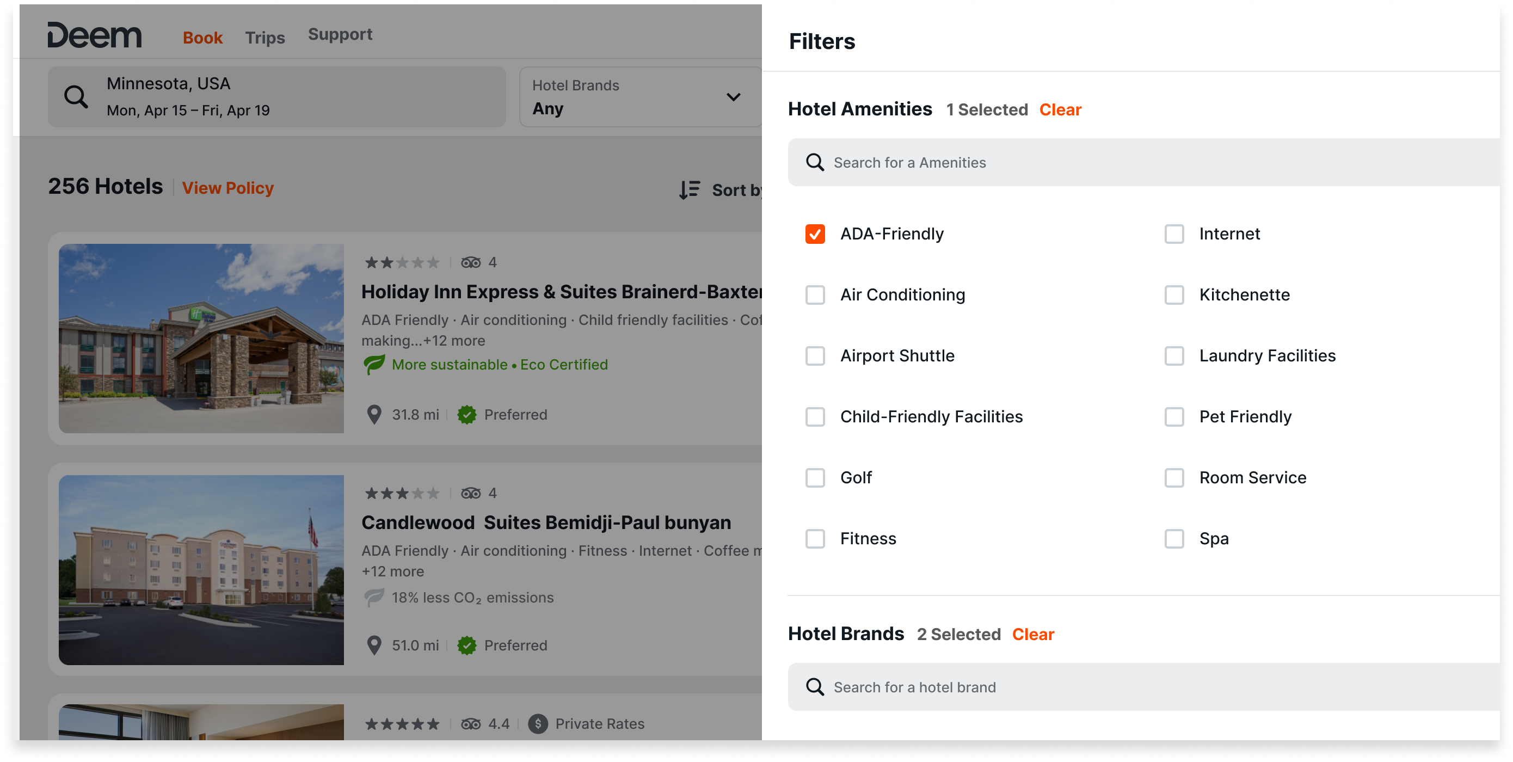Clear the selected Hotel Brands
The height and width of the screenshot is (762, 1513).
(x=1033, y=635)
